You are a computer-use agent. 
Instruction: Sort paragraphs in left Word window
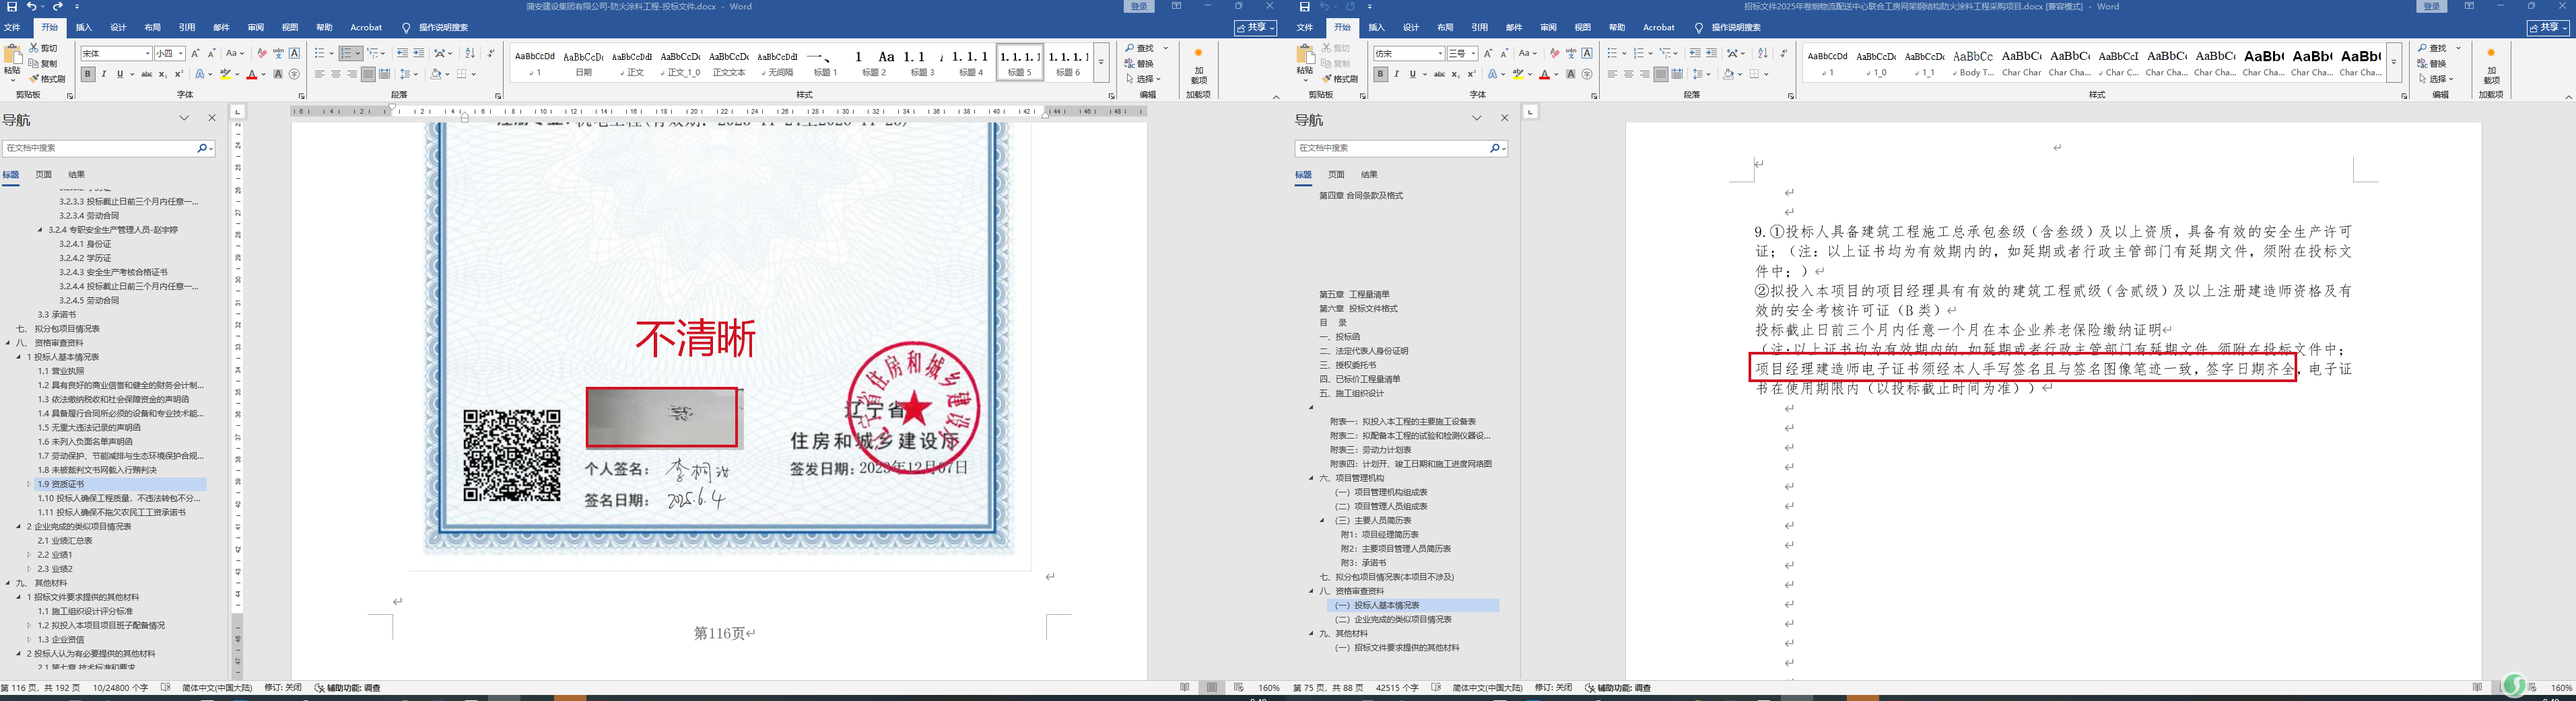point(470,53)
